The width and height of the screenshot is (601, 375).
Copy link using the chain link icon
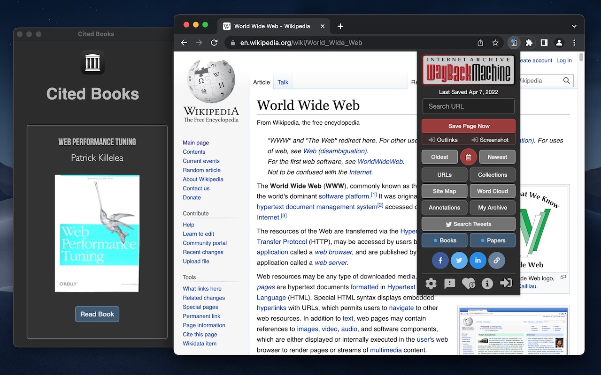point(497,260)
